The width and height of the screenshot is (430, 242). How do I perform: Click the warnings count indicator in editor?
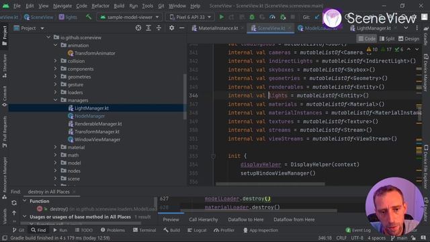pyautogui.click(x=372, y=49)
